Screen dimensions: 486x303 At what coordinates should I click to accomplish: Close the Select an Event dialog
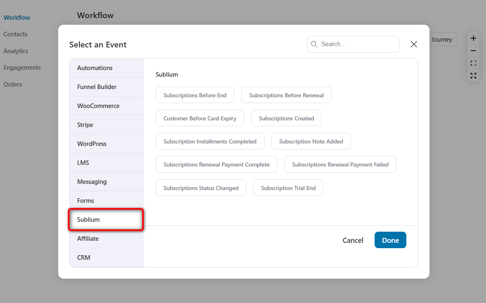[x=414, y=44]
